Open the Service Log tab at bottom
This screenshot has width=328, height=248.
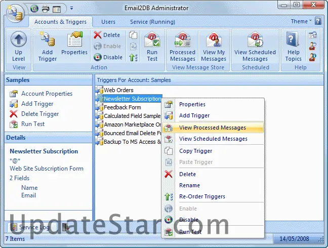30,227
